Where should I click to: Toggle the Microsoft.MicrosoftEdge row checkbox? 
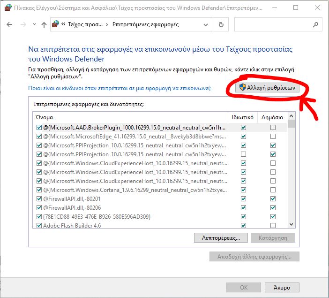pos(39,137)
